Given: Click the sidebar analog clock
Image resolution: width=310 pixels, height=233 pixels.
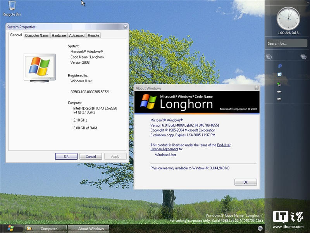Looking at the screenshot, I should tap(288, 18).
